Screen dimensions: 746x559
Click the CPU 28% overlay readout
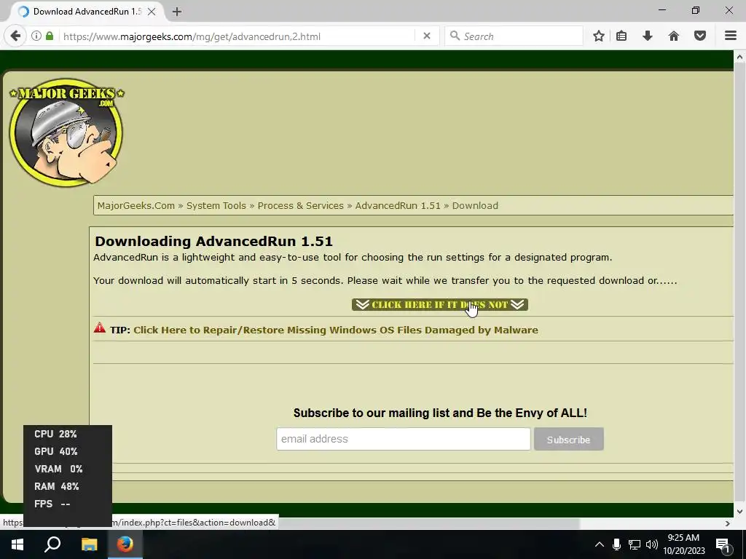55,434
